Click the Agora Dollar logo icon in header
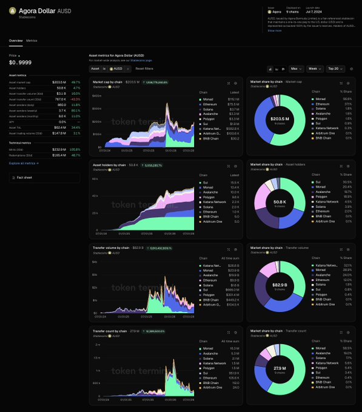362x412 pixels. 12,11
